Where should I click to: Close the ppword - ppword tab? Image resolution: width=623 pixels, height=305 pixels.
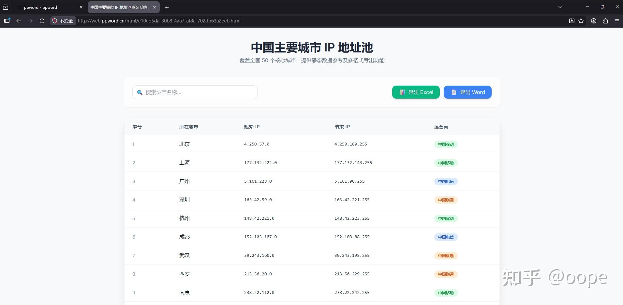81,7
